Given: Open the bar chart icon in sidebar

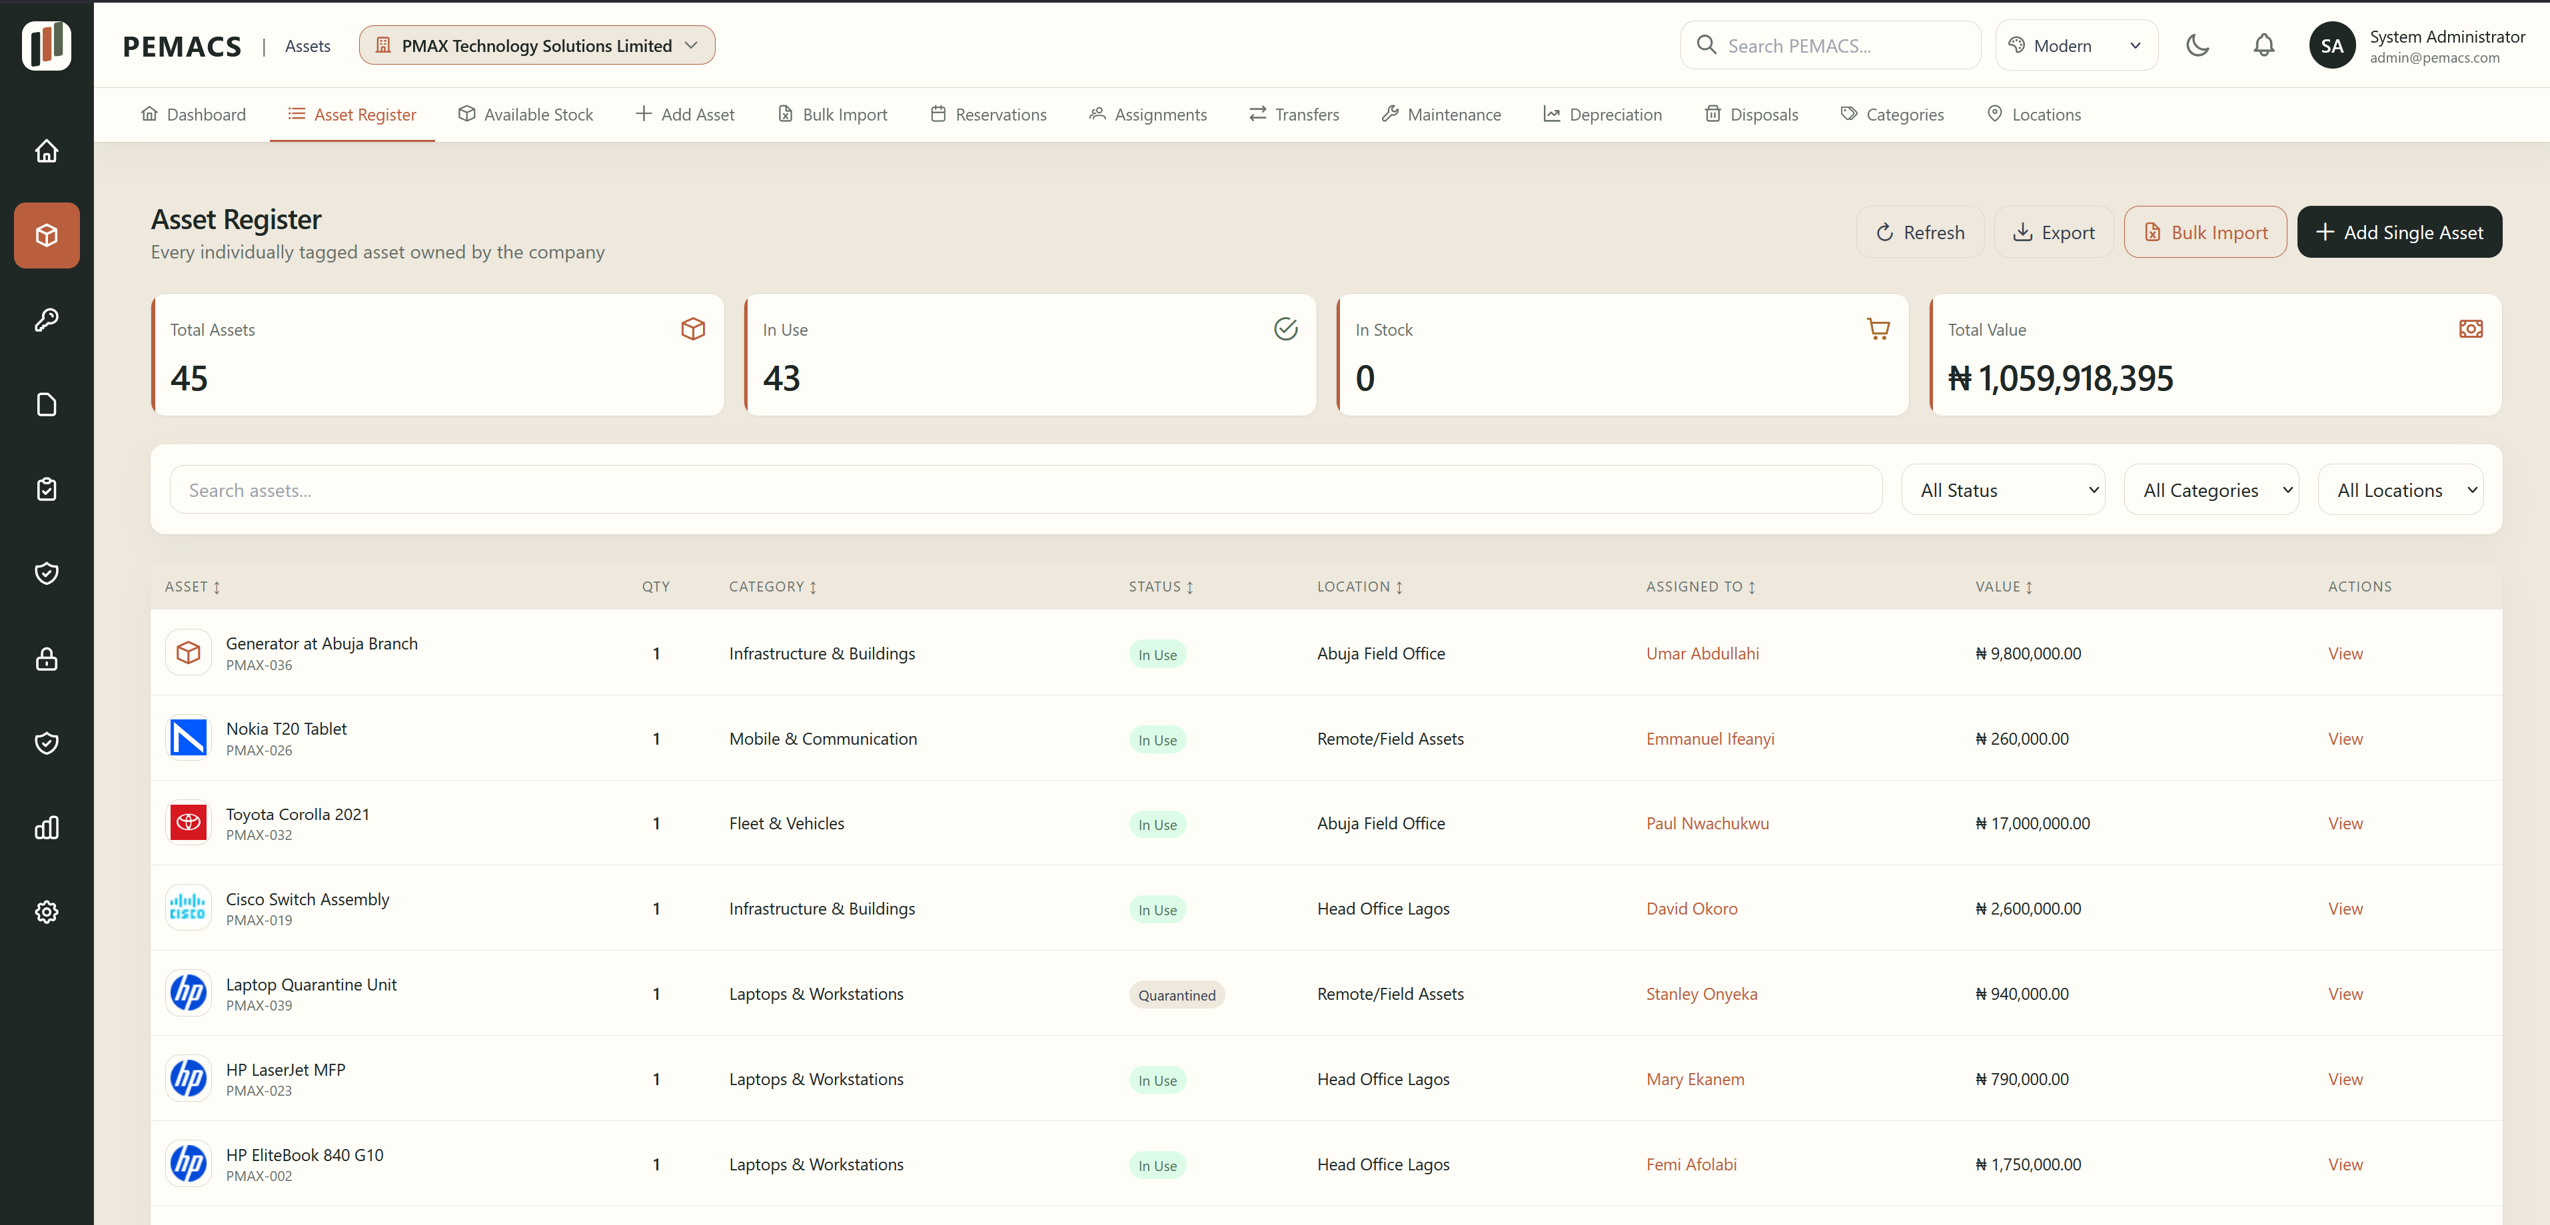Looking at the screenshot, I should [47, 827].
